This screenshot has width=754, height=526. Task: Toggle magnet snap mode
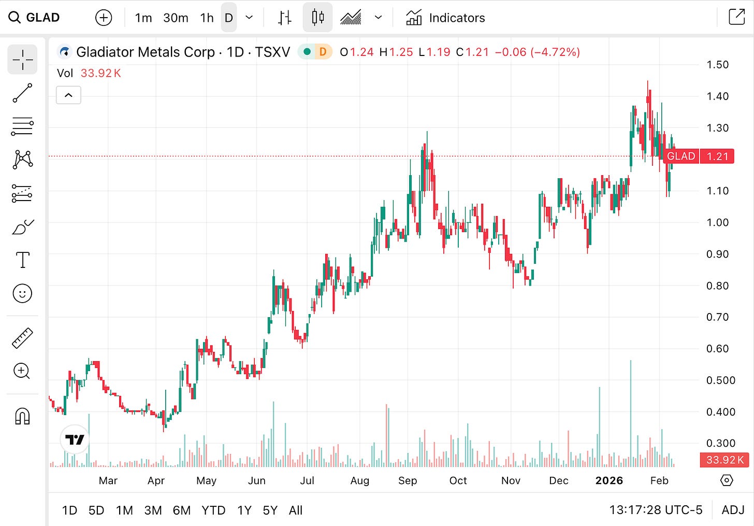[22, 416]
